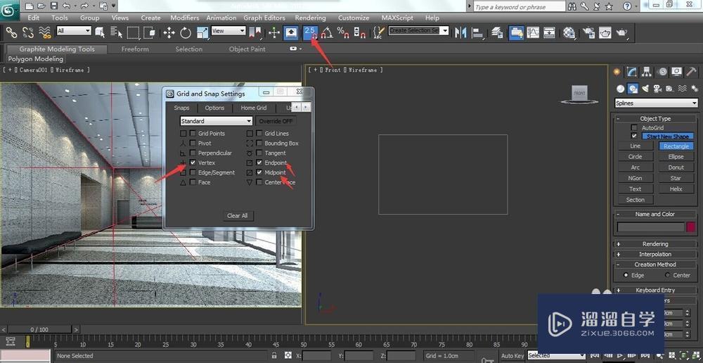
Task: Expand the Interpolation rollout
Action: (x=655, y=255)
